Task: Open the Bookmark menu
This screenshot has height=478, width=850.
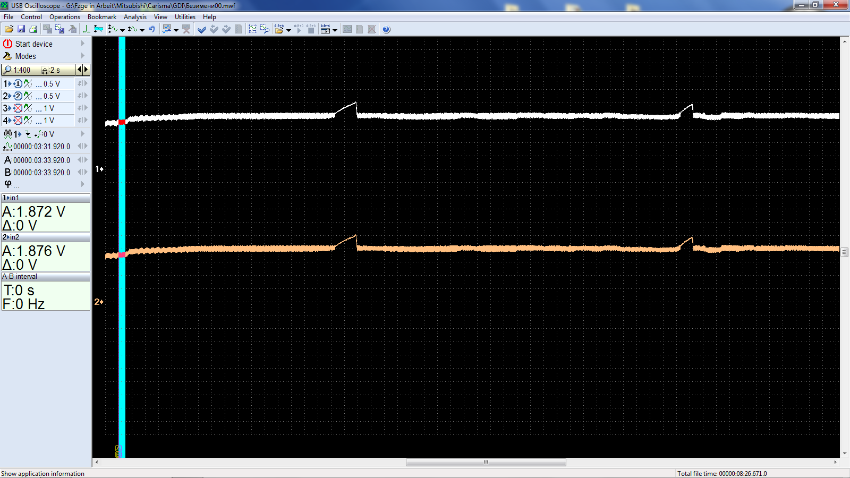Action: coord(101,17)
